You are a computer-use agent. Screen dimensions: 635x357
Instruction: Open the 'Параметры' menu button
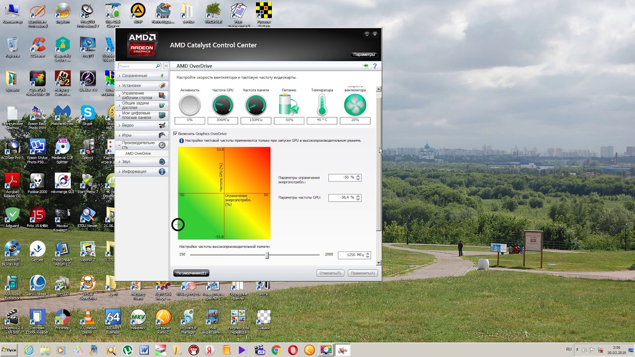(364, 55)
